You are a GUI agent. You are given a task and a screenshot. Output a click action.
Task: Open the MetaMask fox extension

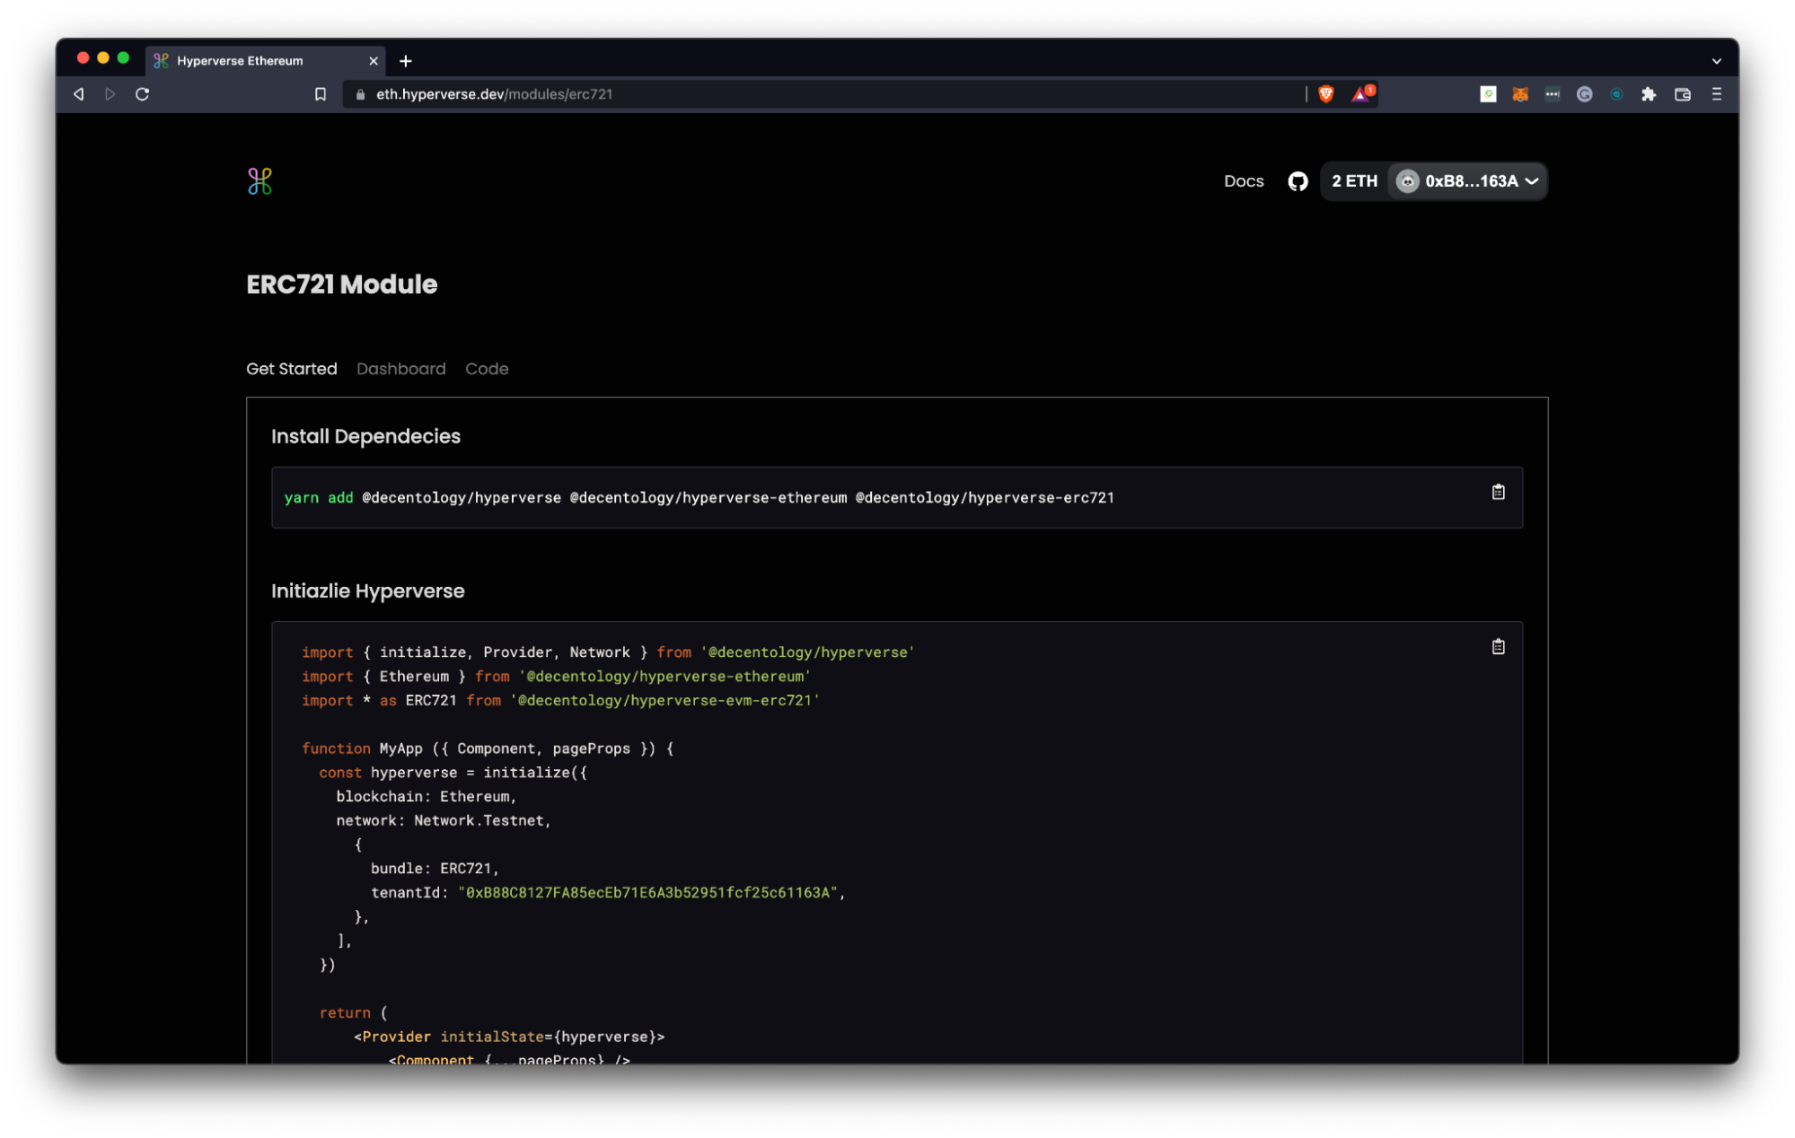(x=1519, y=93)
